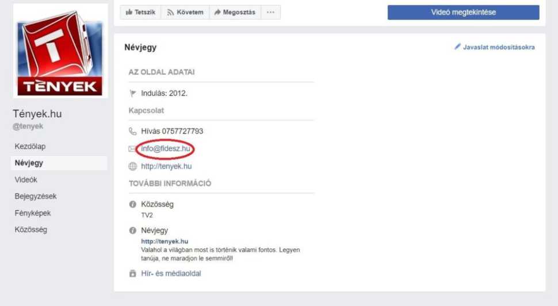Open the bold http://tenyek.hu link in Névjegy
This screenshot has width=558, height=306.
coord(165,241)
